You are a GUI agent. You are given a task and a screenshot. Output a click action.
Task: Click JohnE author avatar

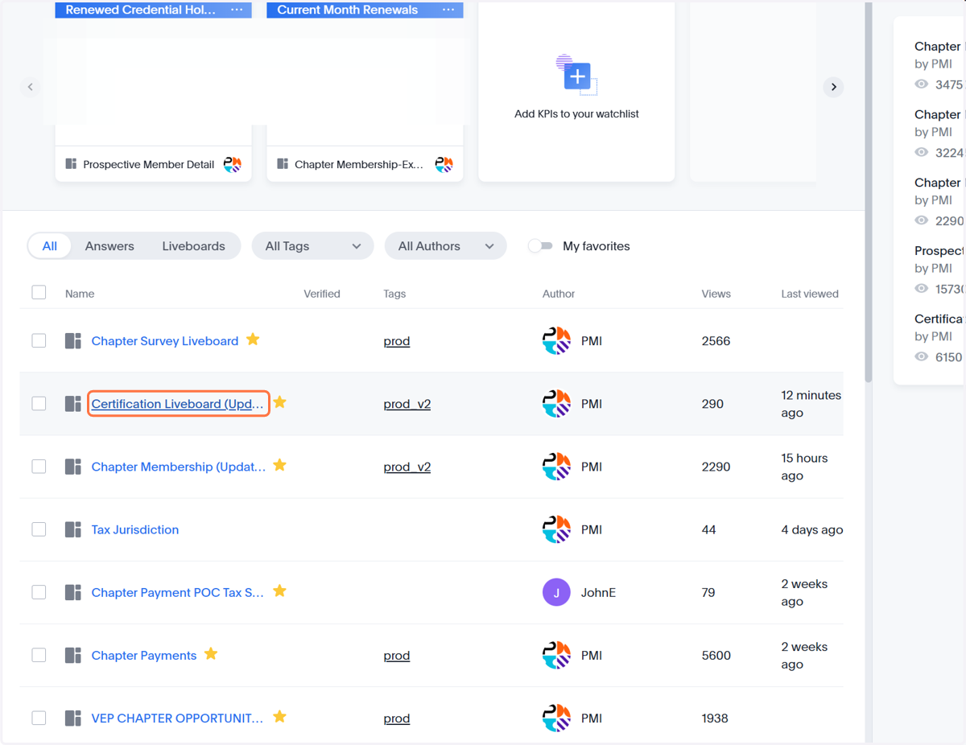pyautogui.click(x=556, y=593)
